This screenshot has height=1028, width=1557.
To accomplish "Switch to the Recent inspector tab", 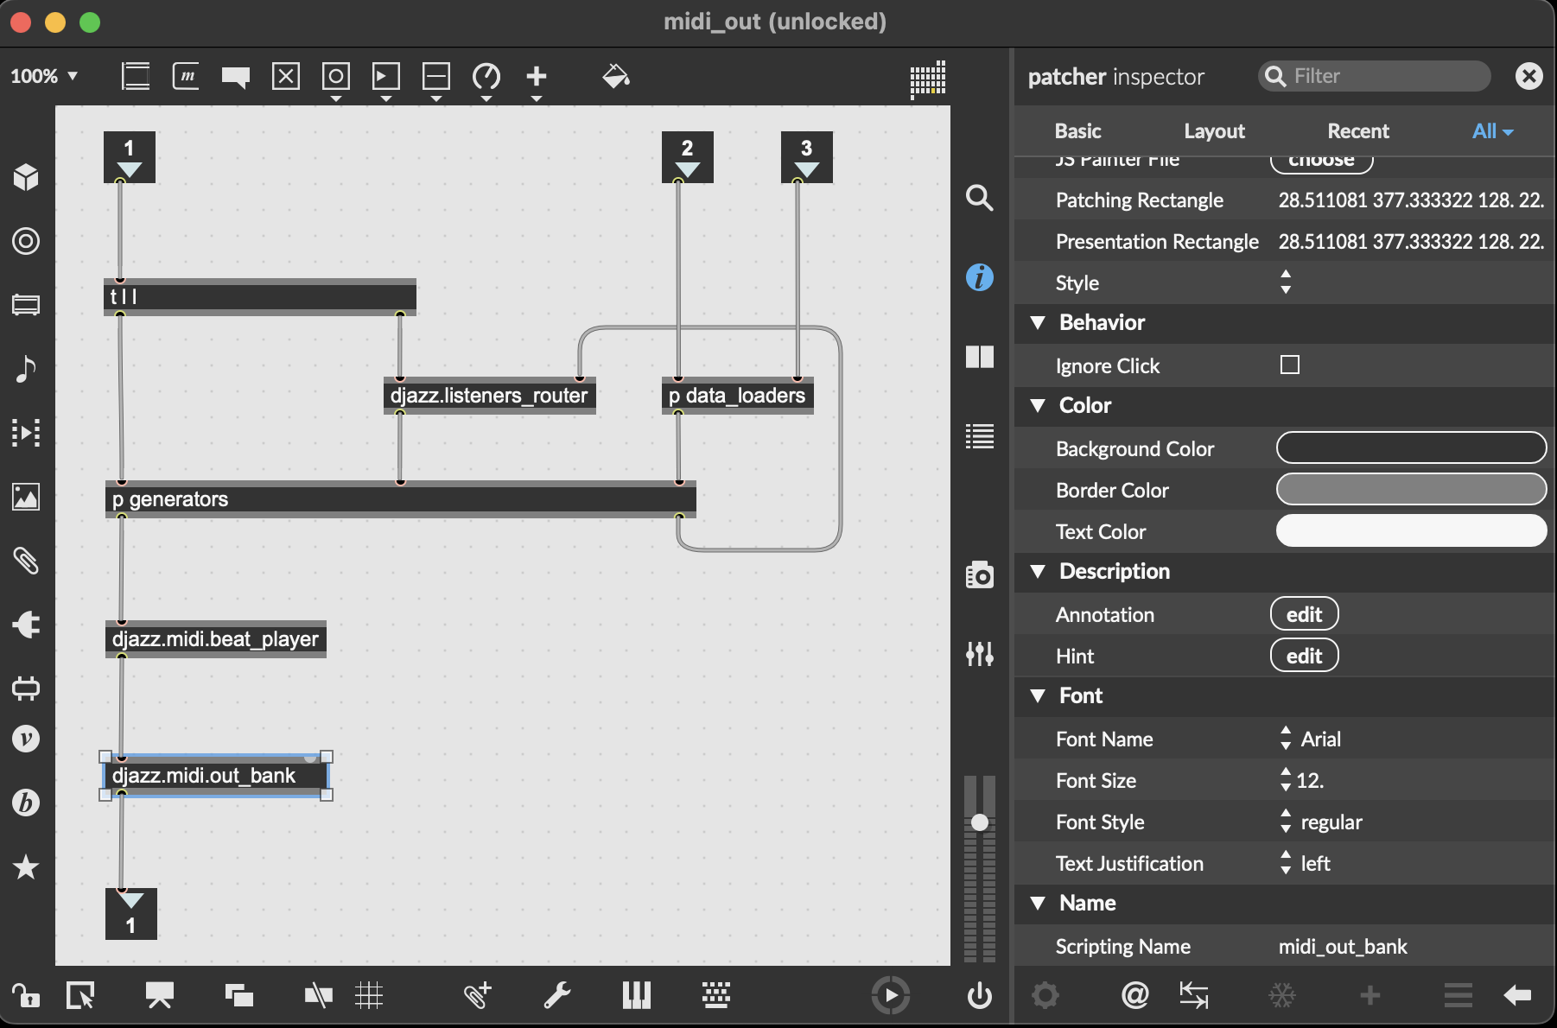I will (x=1358, y=131).
